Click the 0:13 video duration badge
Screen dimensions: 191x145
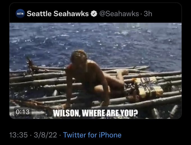(x=23, y=112)
